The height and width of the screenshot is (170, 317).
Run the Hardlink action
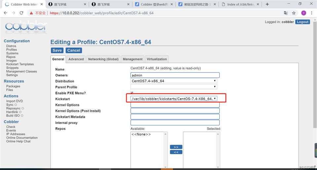point(12,112)
